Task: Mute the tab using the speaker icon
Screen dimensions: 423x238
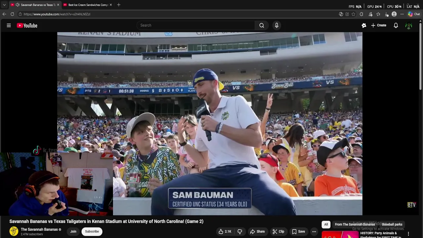Action: [x=18, y=5]
